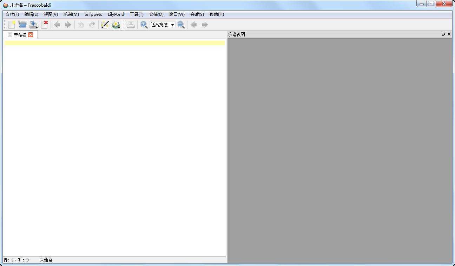Click the New document icon

coord(12,25)
